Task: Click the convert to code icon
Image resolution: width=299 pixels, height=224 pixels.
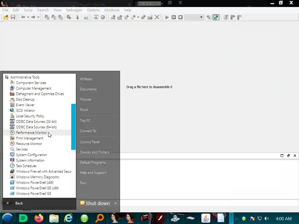Action: click(x=113, y=17)
